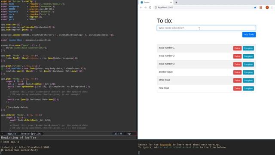Click the 27: 0 line indicator in the editor
275x155 pixels.
tap(118, 134)
